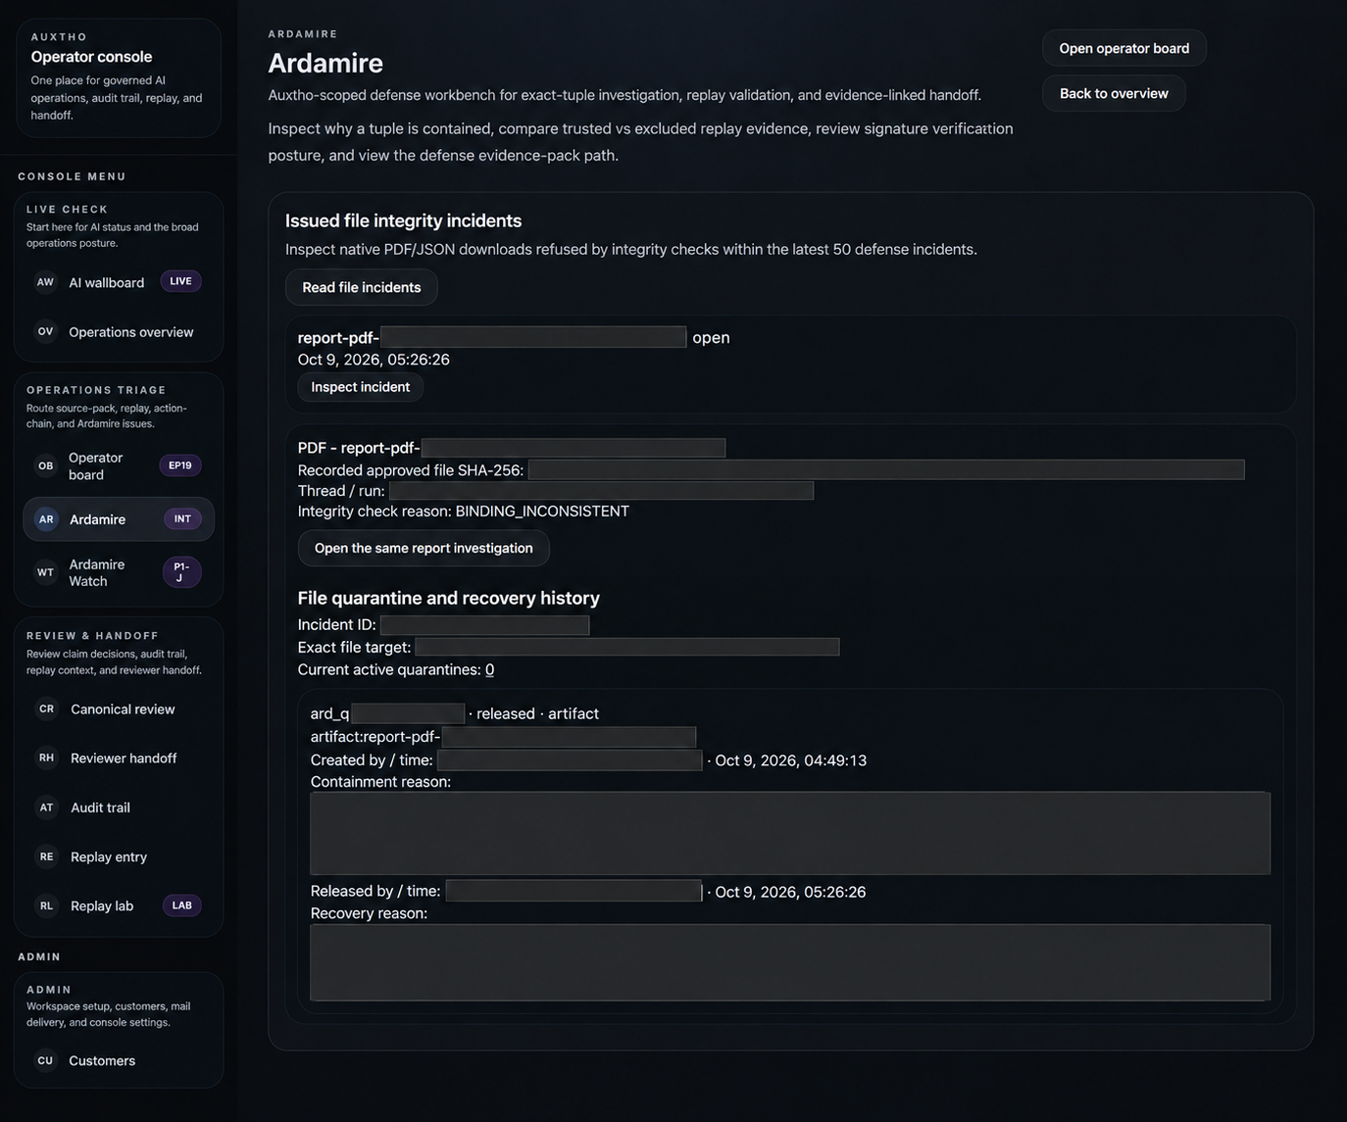The width and height of the screenshot is (1347, 1122).
Task: Click the RE icon for Replay entry
Action: tap(46, 856)
